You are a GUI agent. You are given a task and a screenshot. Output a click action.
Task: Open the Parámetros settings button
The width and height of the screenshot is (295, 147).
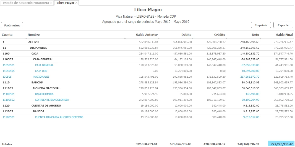click(12, 25)
